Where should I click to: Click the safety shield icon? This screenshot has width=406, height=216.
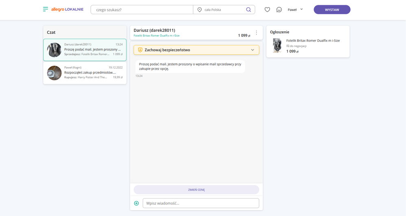tap(140, 50)
